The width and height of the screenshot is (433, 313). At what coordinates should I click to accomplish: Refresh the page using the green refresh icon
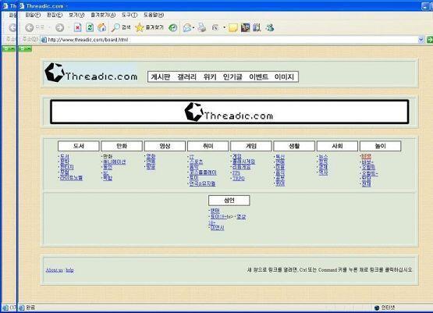coord(90,27)
